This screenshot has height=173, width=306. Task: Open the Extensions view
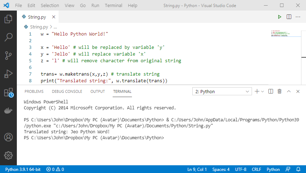click(8, 92)
